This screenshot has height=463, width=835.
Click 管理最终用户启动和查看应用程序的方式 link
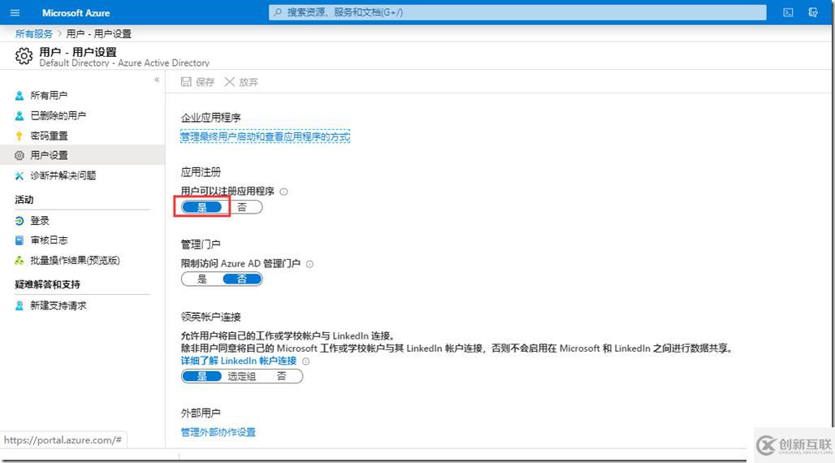tap(265, 137)
